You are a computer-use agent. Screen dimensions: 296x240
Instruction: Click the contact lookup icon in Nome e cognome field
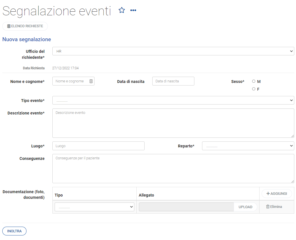coord(91,81)
